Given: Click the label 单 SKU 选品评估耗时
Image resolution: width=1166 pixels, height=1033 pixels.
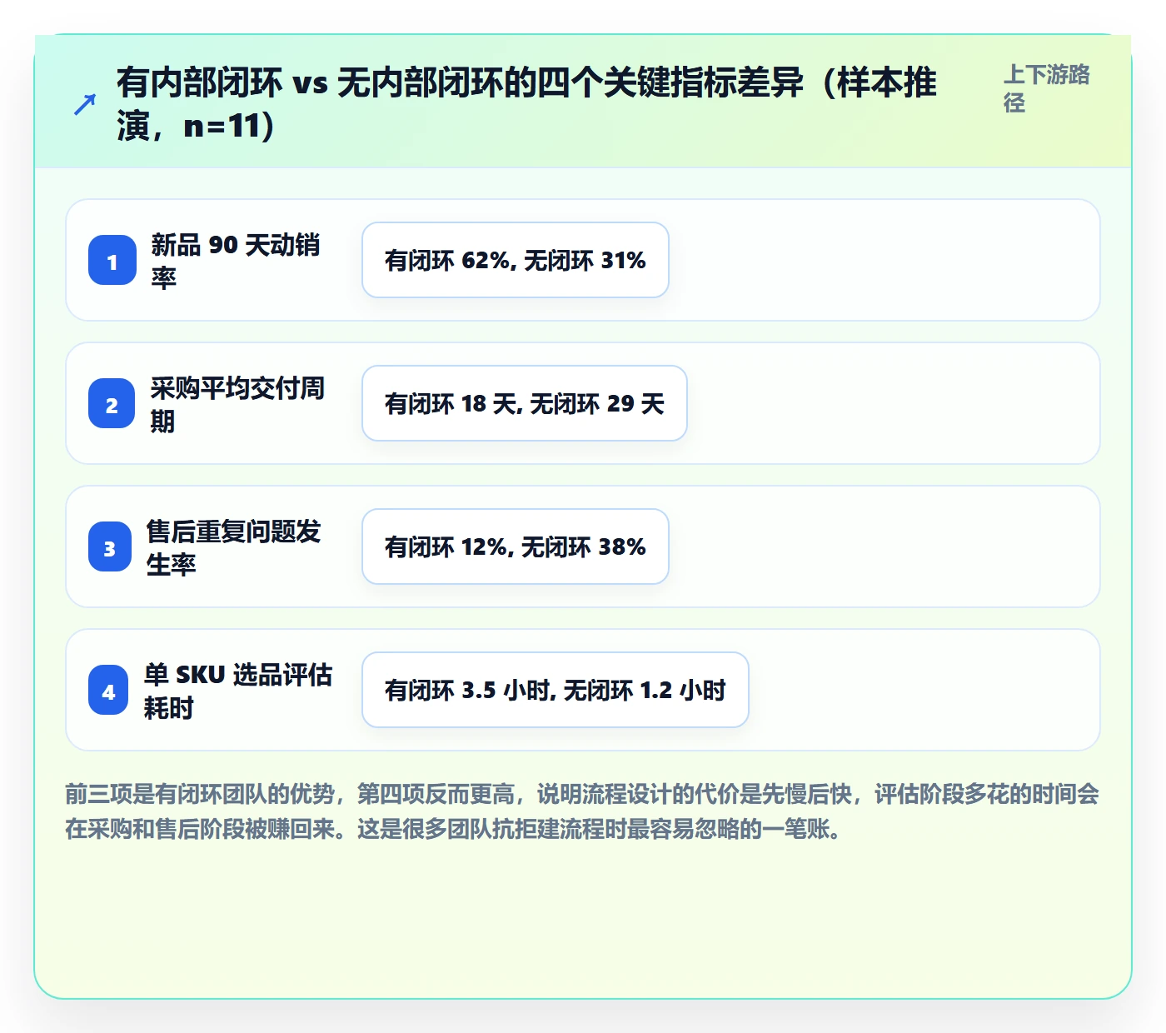Looking at the screenshot, I should [x=238, y=690].
